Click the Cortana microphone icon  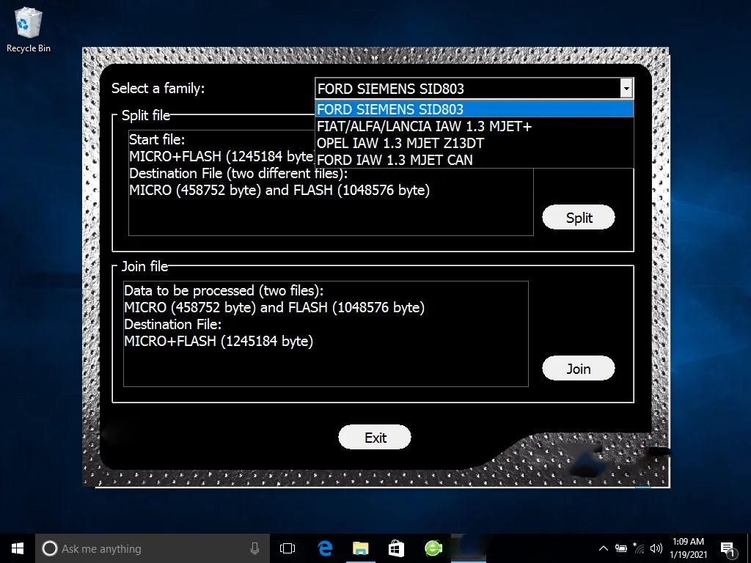254,548
